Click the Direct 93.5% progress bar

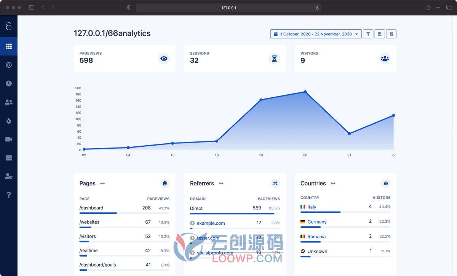click(235, 214)
